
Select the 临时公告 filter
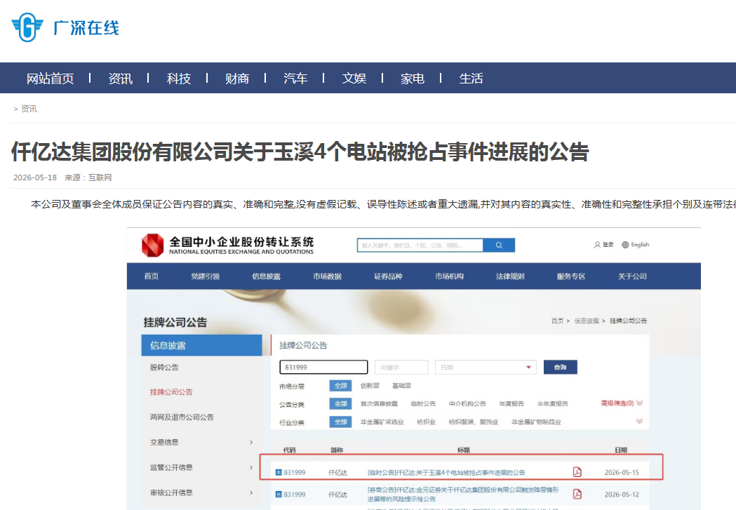pyautogui.click(x=423, y=403)
